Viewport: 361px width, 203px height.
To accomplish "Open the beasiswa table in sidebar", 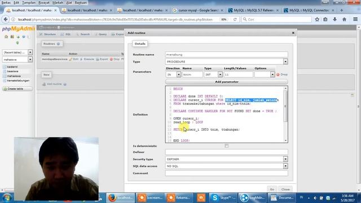I will 12,72.
